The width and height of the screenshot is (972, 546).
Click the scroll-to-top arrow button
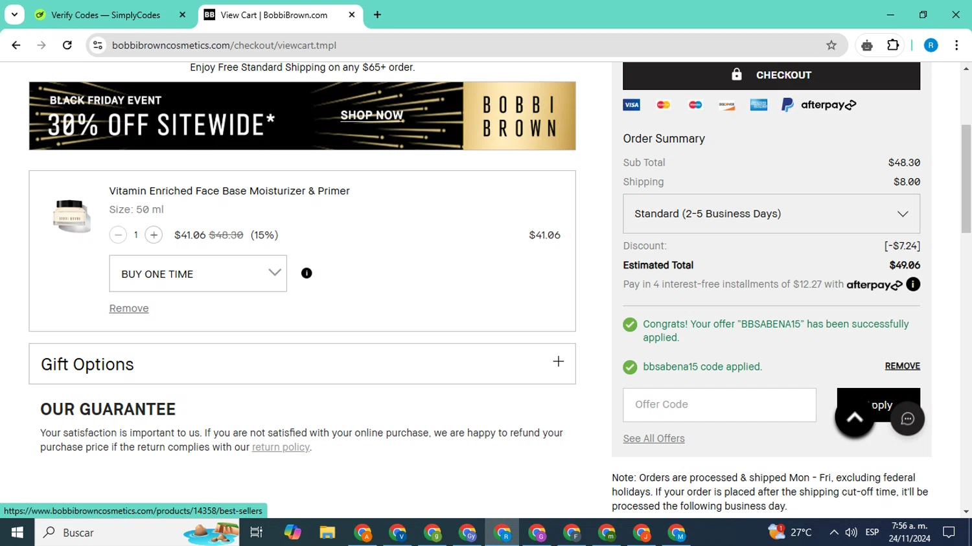click(855, 418)
